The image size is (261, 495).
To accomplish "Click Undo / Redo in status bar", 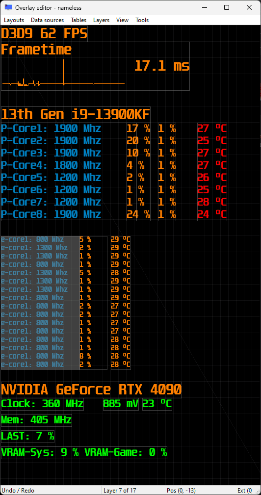I will [x=18, y=490].
